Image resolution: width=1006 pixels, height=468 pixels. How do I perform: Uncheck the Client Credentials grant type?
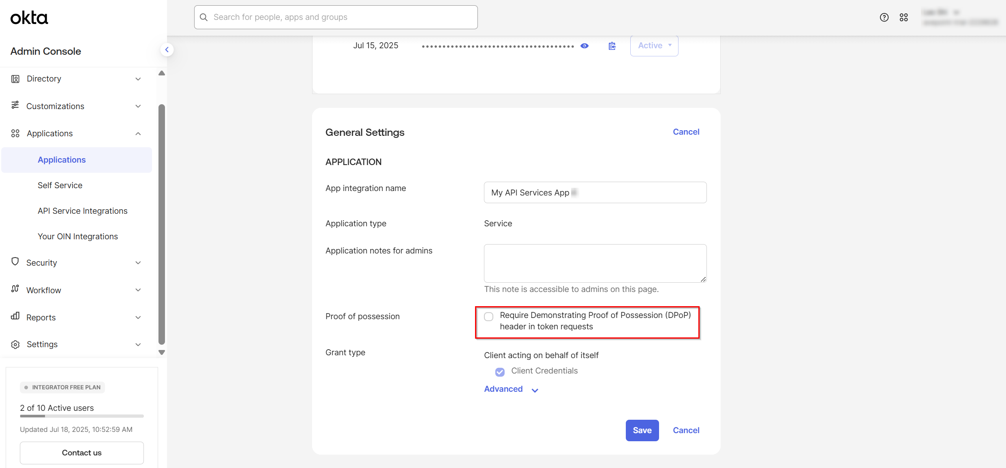point(500,371)
